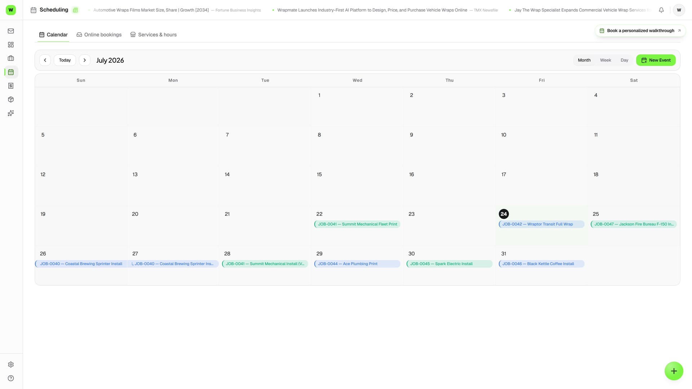Click date 18 on the calendar
Image resolution: width=692 pixels, height=389 pixels.
596,174
